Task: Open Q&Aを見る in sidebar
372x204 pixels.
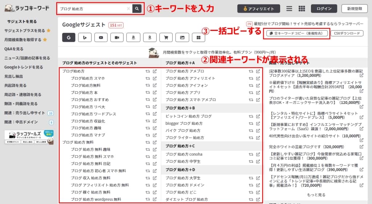Action: [x=14, y=49]
